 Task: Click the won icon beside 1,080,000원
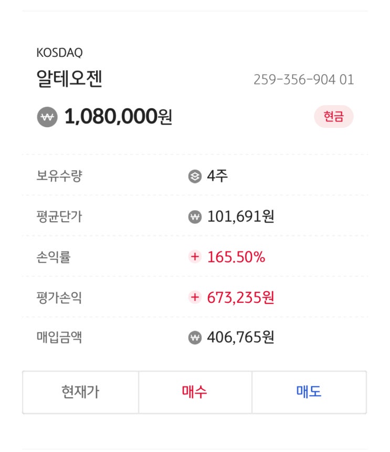[x=47, y=117]
